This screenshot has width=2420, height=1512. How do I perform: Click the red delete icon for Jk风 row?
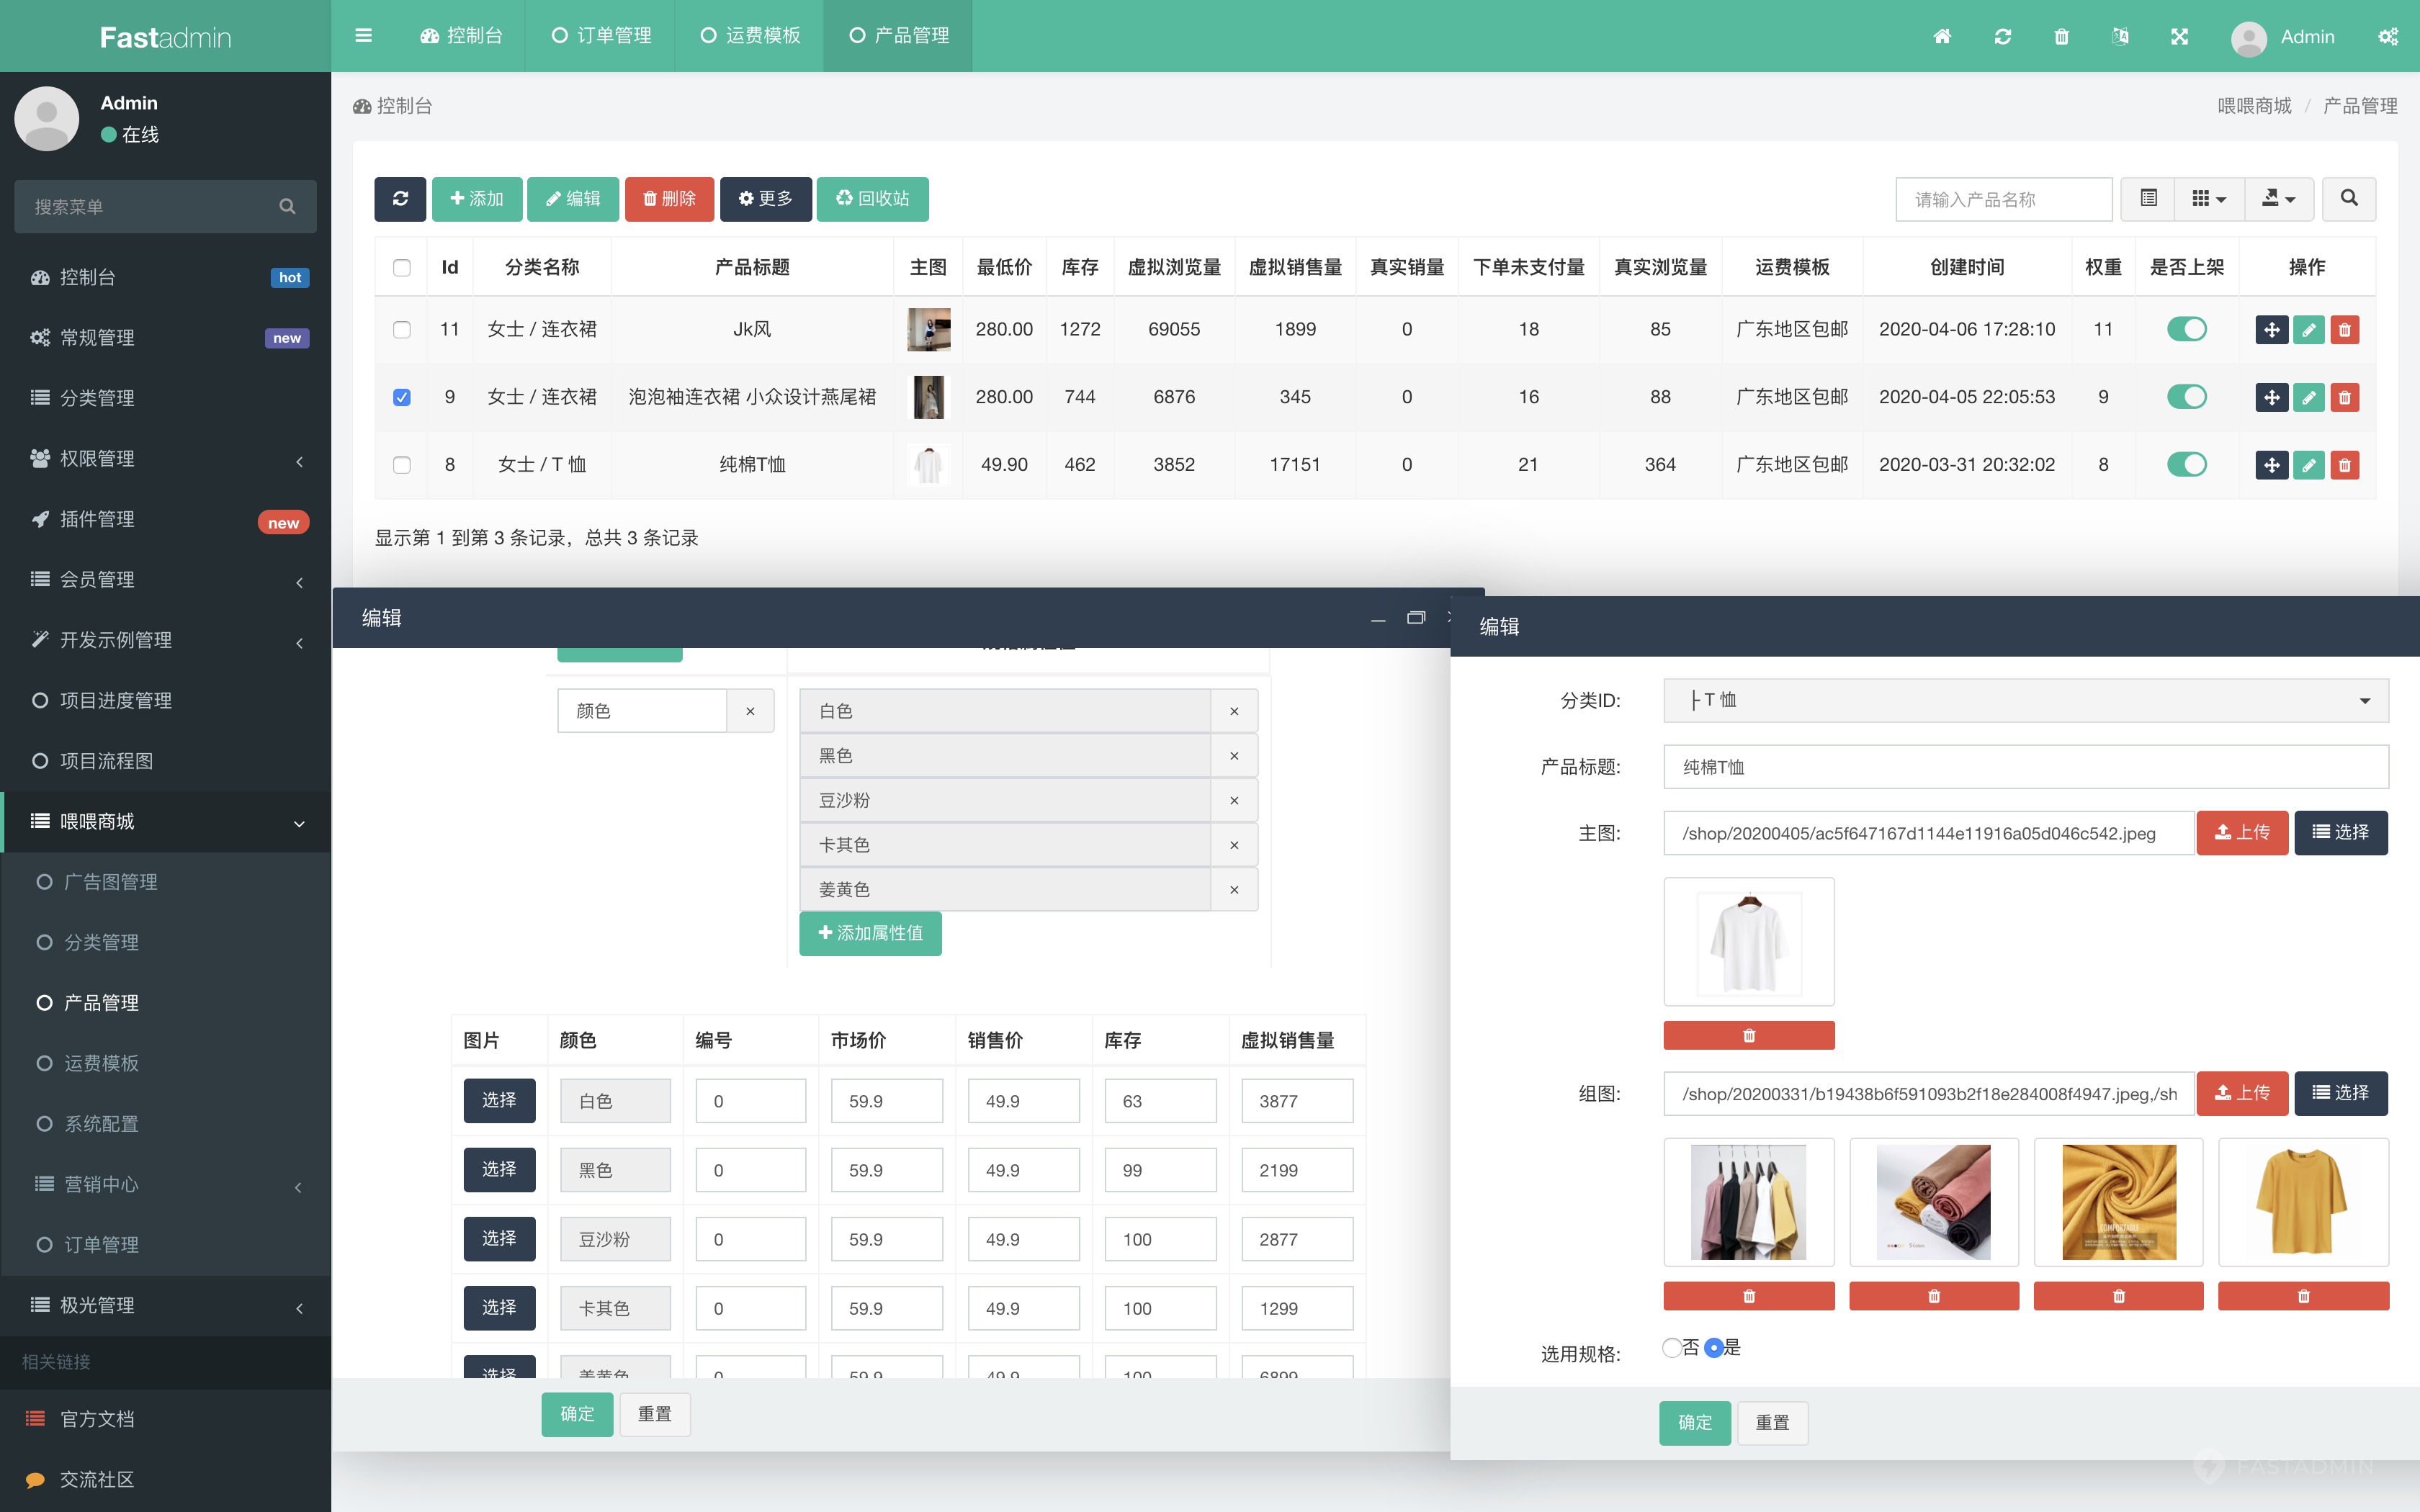(x=2344, y=330)
